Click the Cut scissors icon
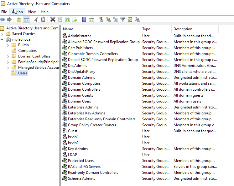 (x=36, y=19)
